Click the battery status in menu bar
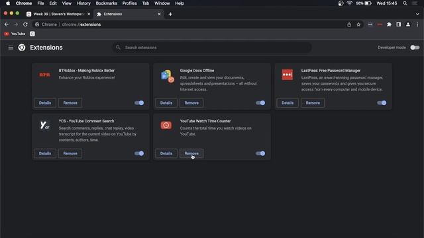 tap(364, 3)
